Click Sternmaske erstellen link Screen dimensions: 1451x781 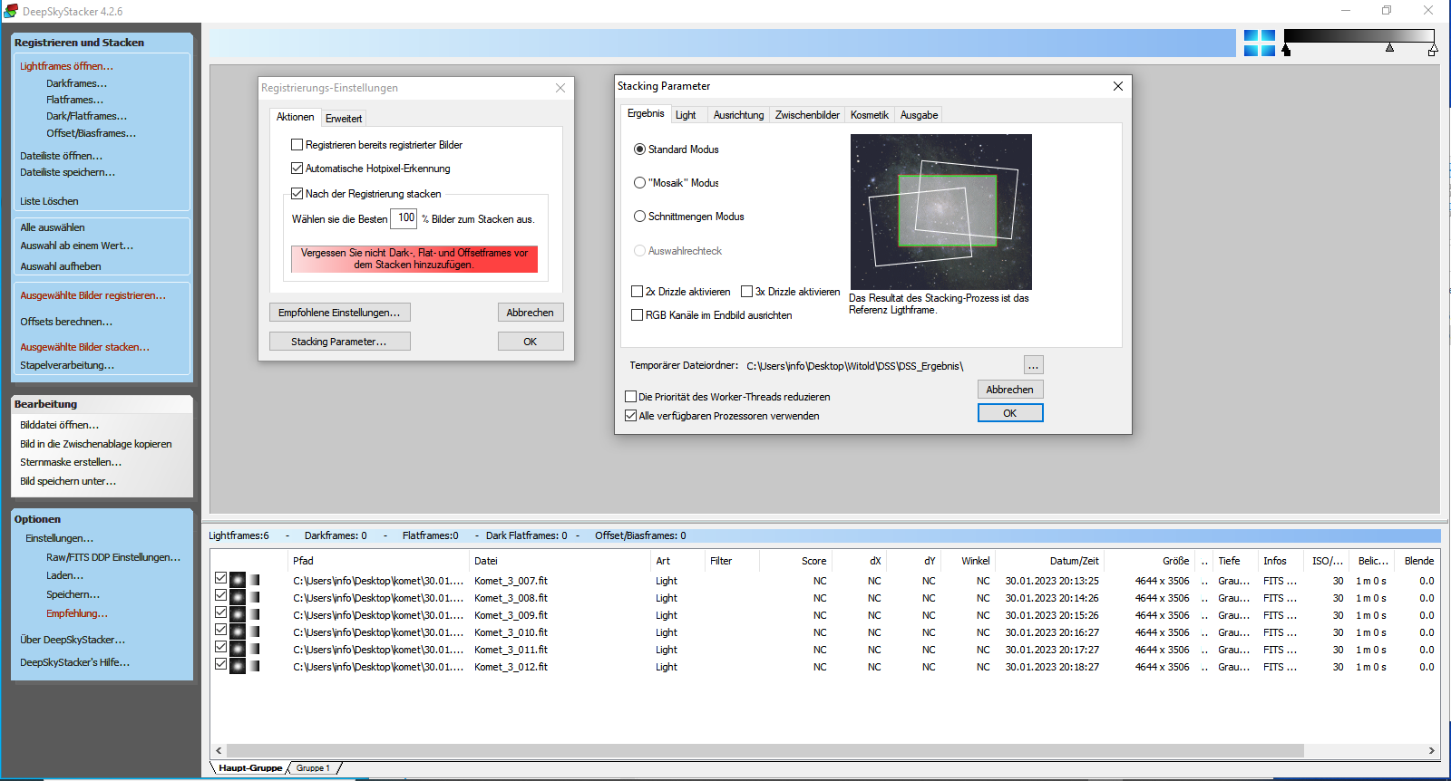[x=71, y=462]
